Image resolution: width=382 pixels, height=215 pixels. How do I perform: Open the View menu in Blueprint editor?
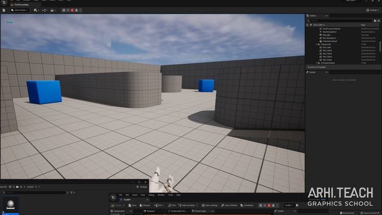(x=143, y=195)
